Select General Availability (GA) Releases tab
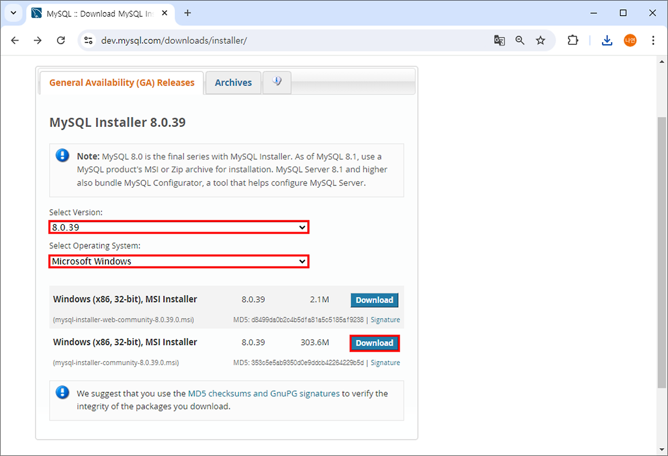The image size is (668, 456). pos(122,82)
